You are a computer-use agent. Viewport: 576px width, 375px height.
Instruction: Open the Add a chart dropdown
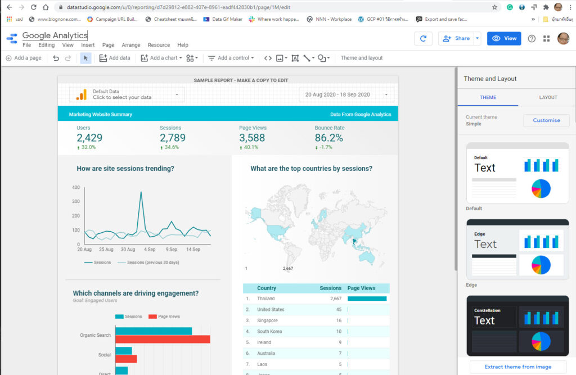tap(161, 58)
